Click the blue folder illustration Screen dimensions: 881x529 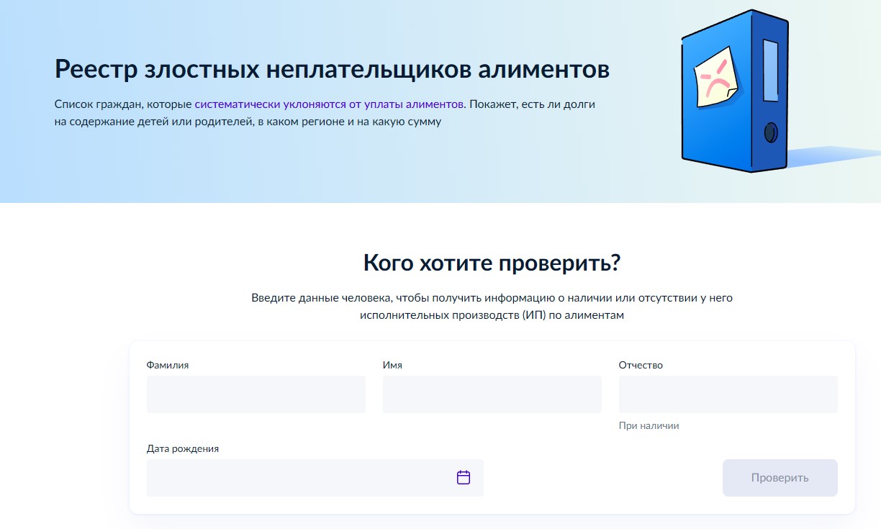pos(734,91)
